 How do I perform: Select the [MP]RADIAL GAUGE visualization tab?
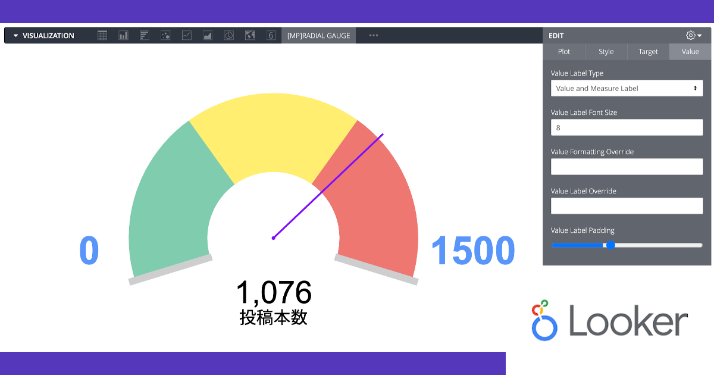(318, 36)
